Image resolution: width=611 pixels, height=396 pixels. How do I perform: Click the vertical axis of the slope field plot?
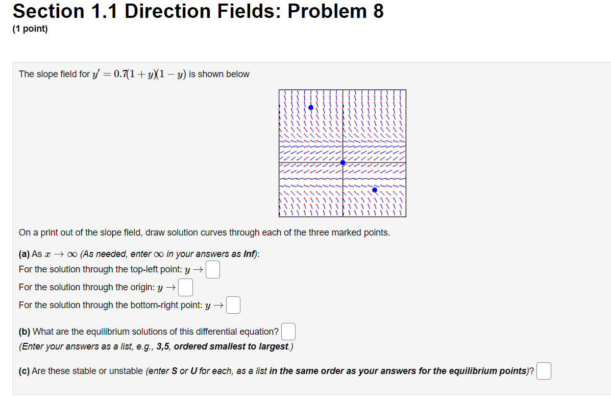point(343,128)
